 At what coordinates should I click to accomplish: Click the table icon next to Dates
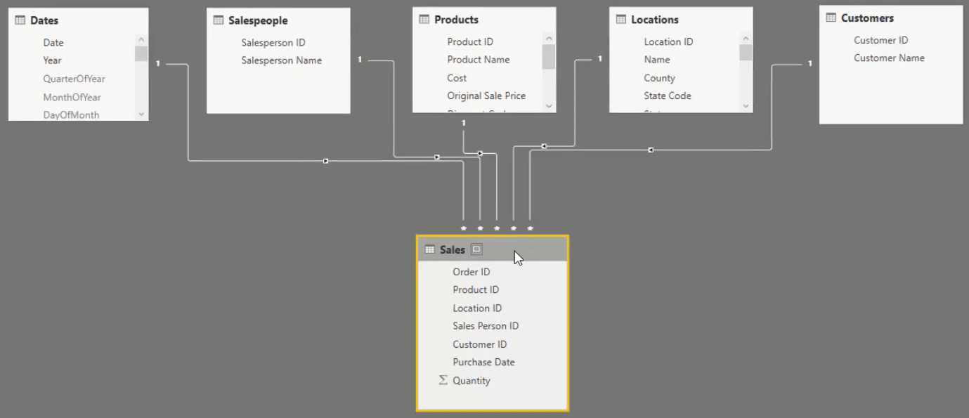[x=20, y=20]
